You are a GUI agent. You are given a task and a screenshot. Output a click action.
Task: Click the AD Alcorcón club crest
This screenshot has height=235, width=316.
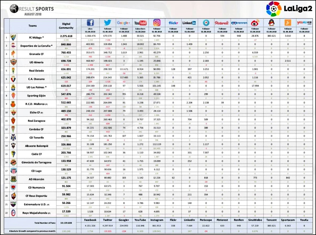[13, 179]
